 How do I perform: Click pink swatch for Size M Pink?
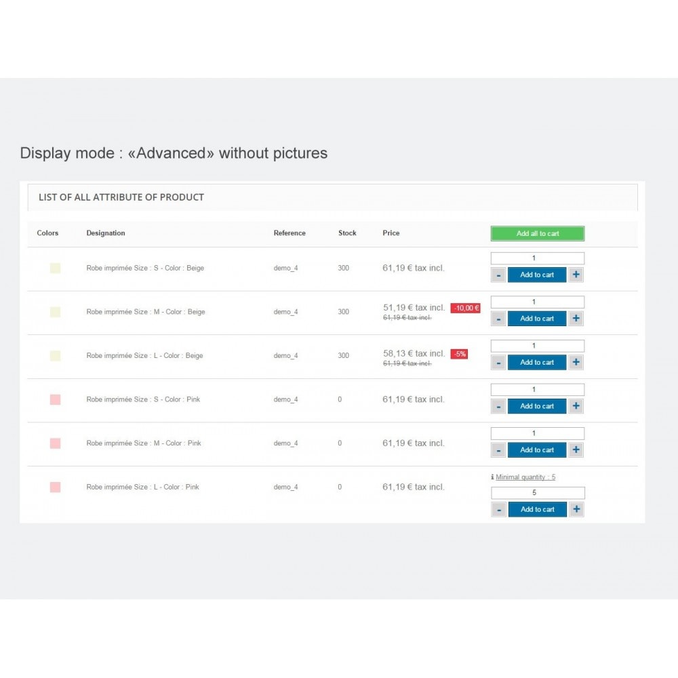point(55,443)
